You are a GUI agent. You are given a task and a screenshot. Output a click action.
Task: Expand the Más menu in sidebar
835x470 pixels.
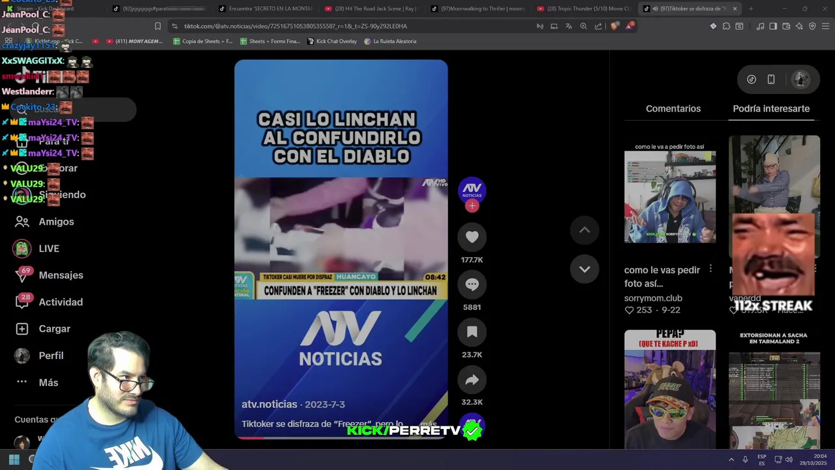pyautogui.click(x=38, y=382)
